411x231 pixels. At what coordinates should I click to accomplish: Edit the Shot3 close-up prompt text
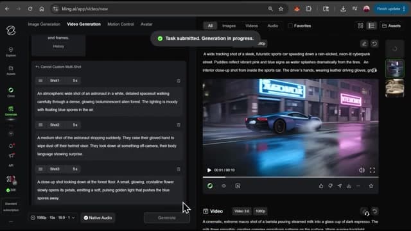pyautogui.click(x=109, y=190)
